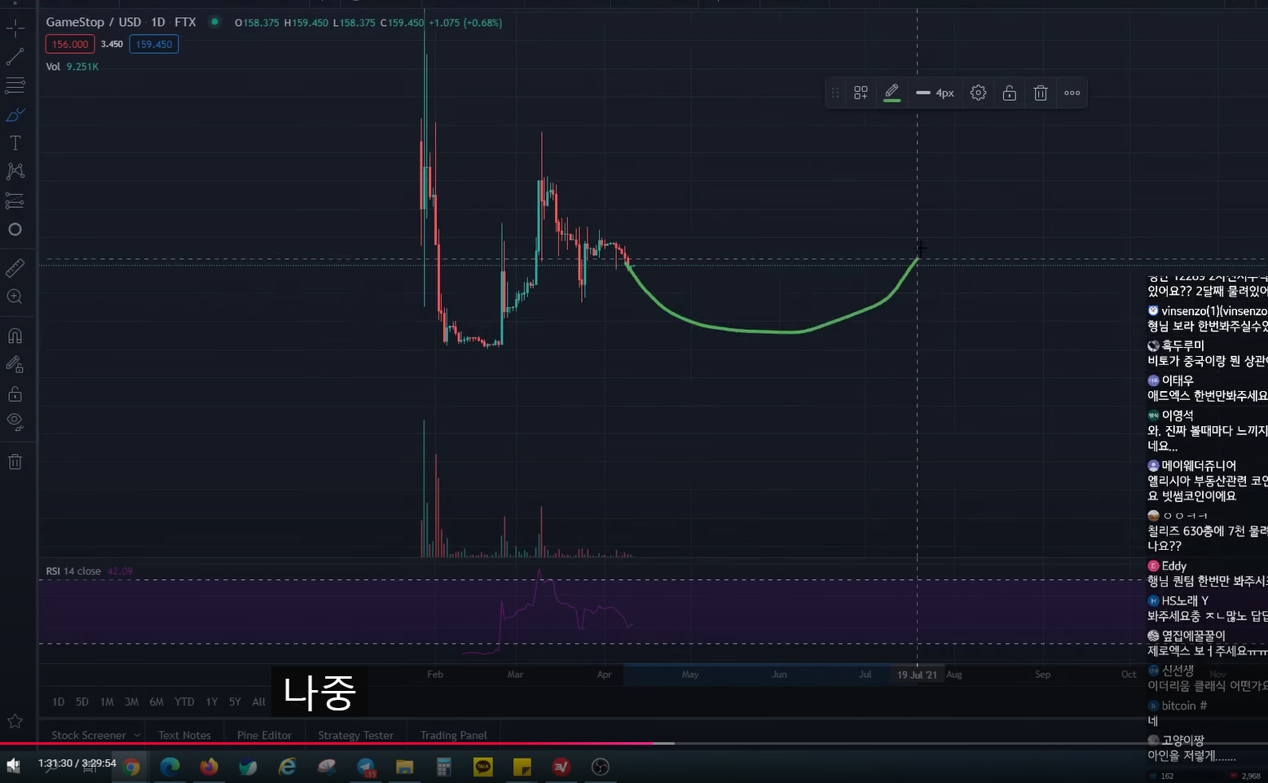This screenshot has width=1268, height=783.
Task: Open the prediction and measurement tools
Action: pyautogui.click(x=15, y=200)
